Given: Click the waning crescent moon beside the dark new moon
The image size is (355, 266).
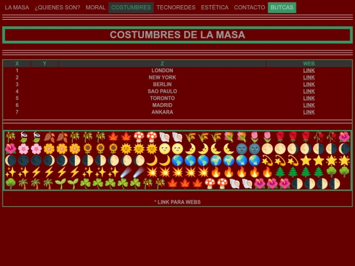Looking at the screenshot, I should [x=11, y=160].
